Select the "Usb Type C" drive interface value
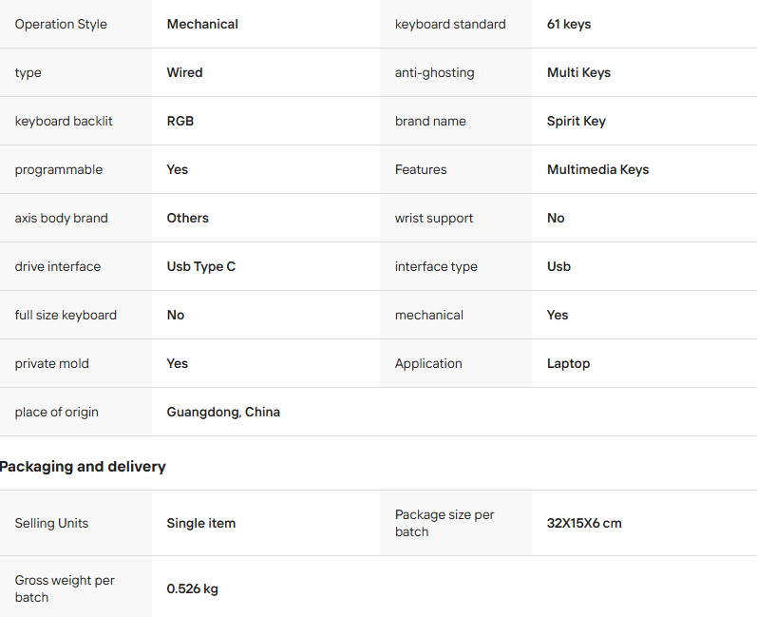 click(201, 266)
